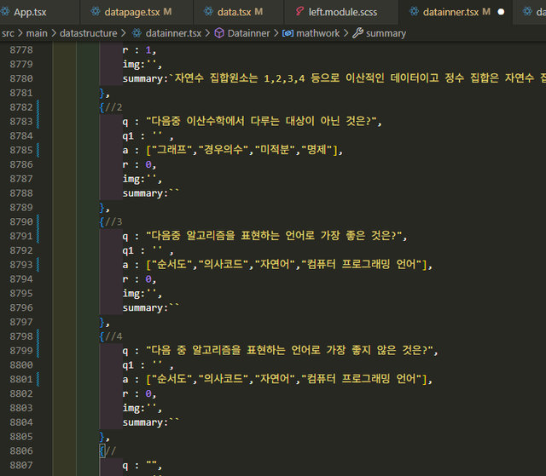The width and height of the screenshot is (546, 476).
Task: Click empty summary backticks on line 8804
Action: click(x=174, y=422)
